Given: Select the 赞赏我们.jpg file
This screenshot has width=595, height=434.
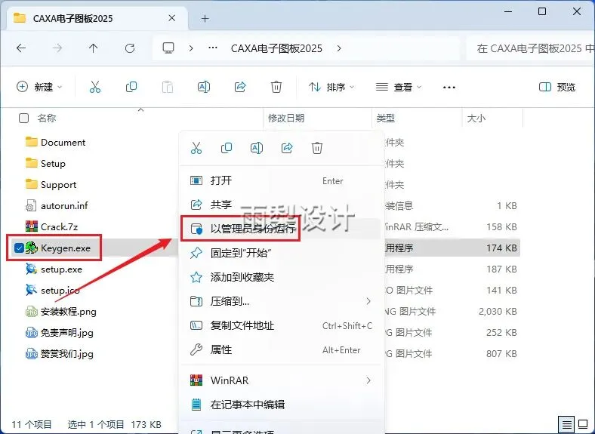Looking at the screenshot, I should tap(59, 354).
